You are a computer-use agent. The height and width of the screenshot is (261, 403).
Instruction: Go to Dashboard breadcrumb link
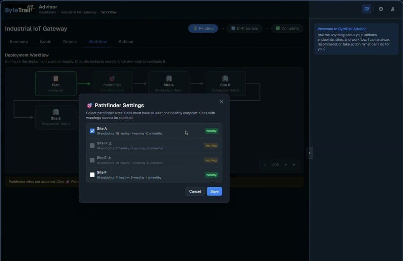pyautogui.click(x=47, y=12)
